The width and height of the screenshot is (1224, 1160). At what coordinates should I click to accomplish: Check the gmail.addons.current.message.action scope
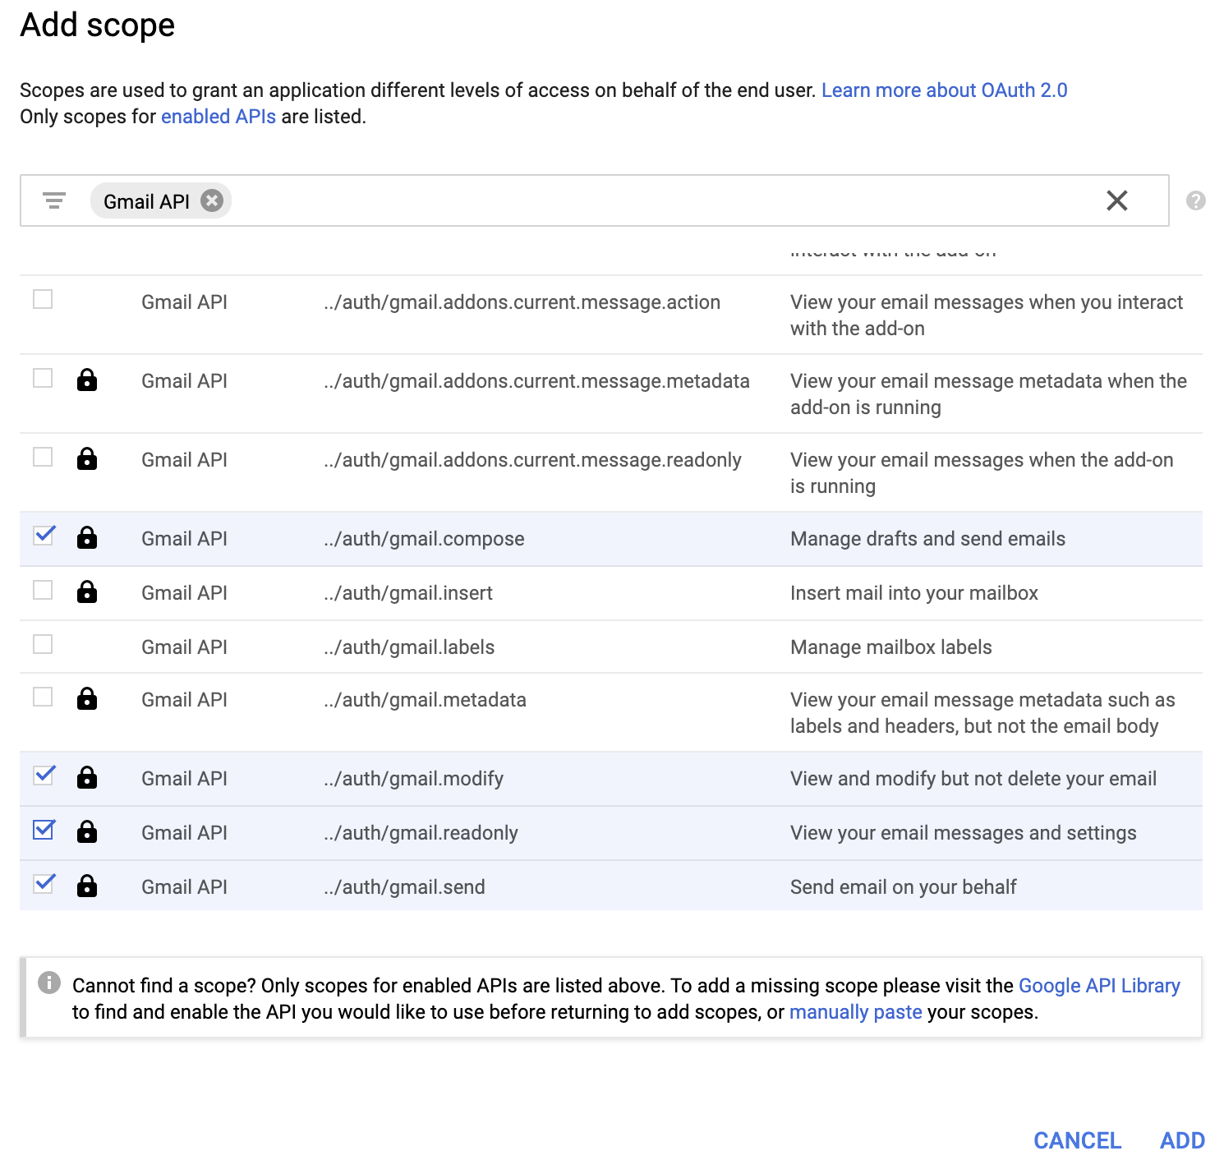click(43, 299)
